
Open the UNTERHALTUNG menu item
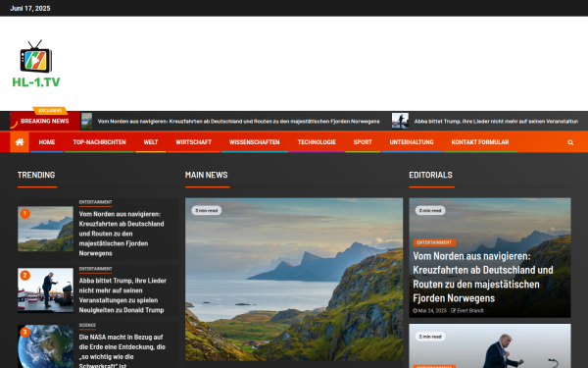point(412,142)
